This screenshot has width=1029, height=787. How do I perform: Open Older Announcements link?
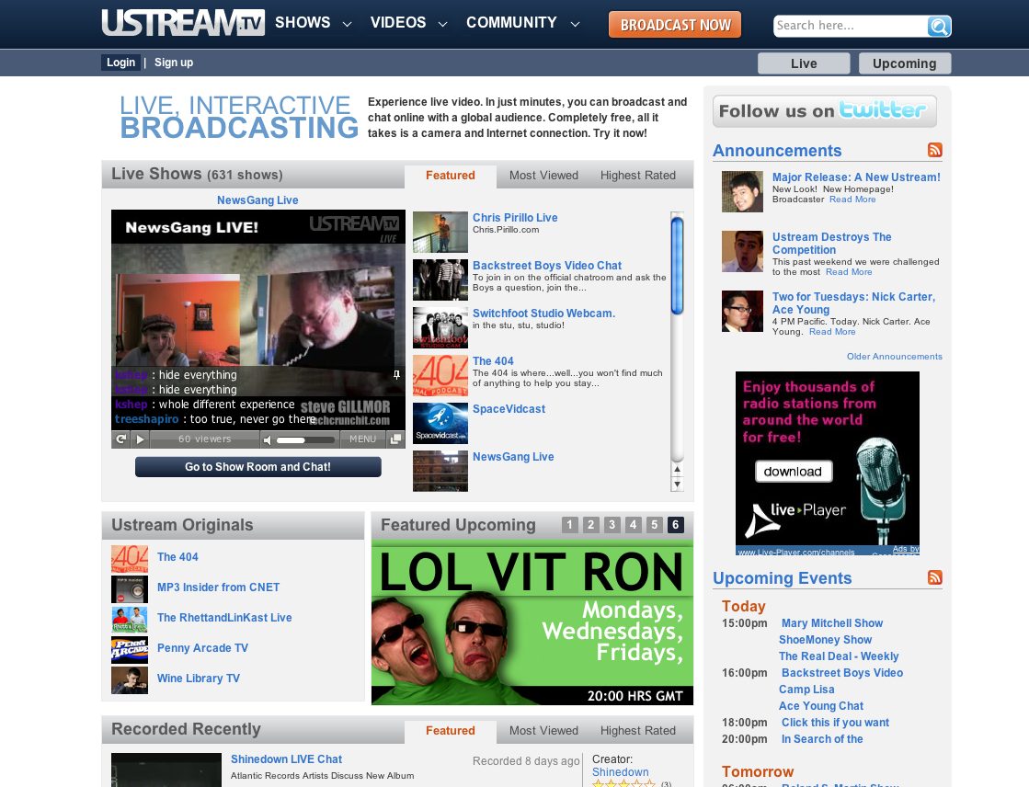(x=895, y=357)
